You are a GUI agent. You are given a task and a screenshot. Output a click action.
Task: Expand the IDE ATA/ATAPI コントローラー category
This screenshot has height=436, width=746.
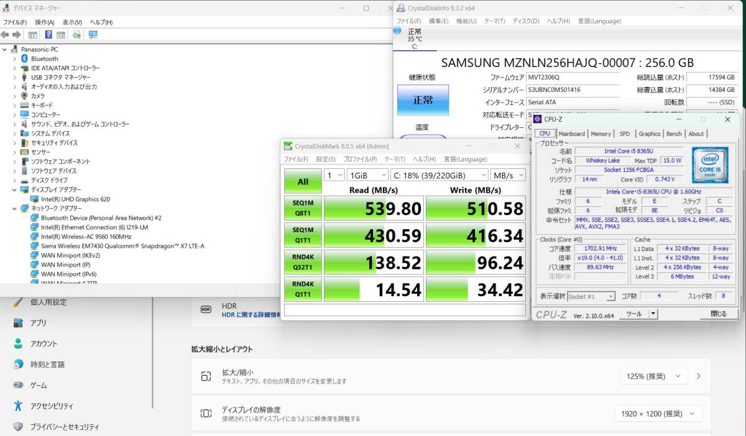[15, 68]
